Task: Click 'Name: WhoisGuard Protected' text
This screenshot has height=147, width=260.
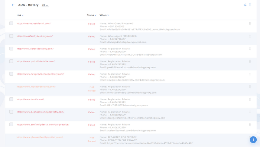Action: 116,23
